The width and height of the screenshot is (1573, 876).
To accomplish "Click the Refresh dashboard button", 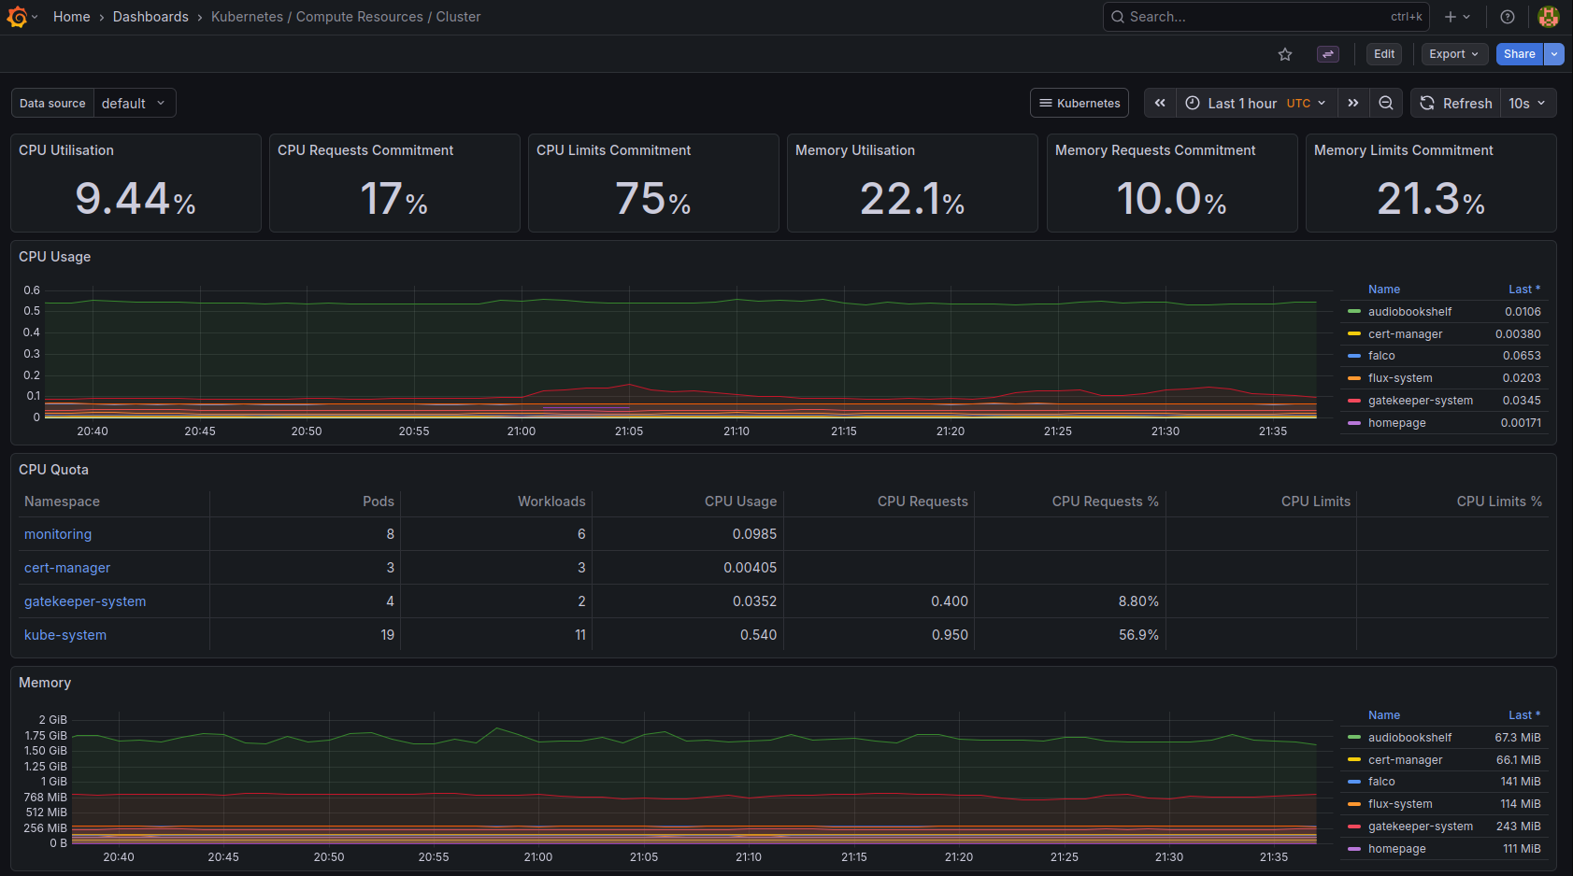I will (1456, 103).
